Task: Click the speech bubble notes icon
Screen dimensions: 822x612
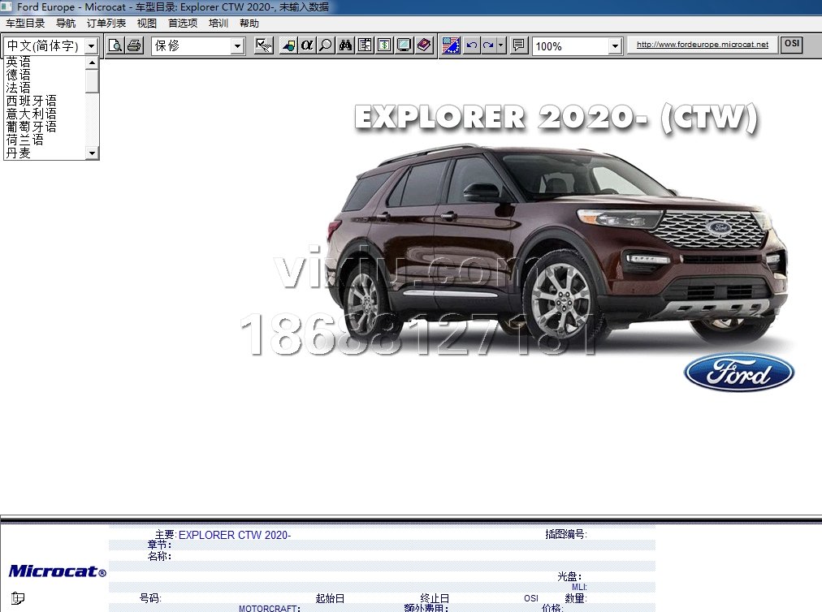Action: (x=520, y=45)
